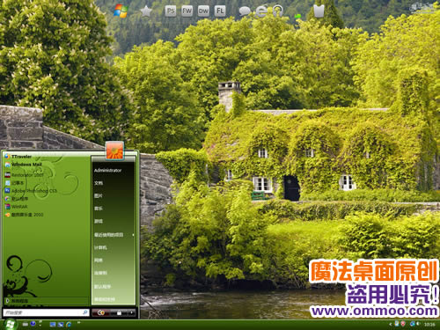Launch Fireworks from the FW dock icon
Viewport: 440px width, 330px height.
point(187,11)
